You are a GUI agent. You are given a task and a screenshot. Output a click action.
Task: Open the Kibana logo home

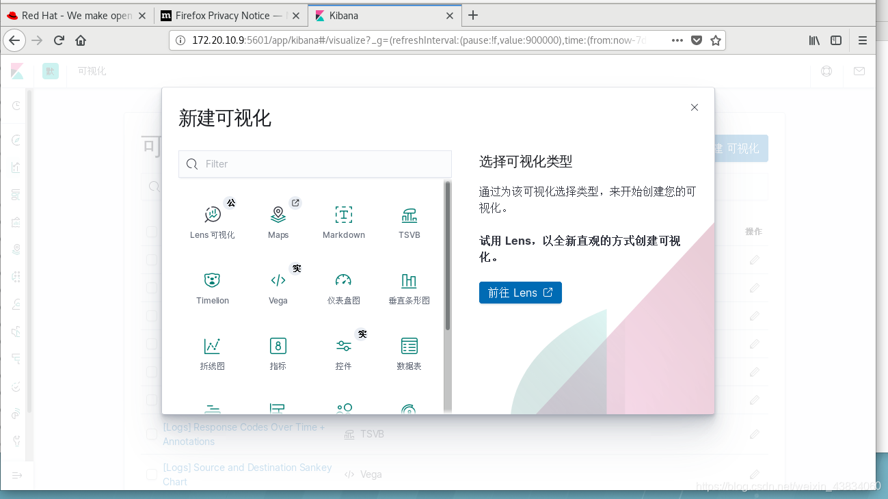(x=17, y=70)
